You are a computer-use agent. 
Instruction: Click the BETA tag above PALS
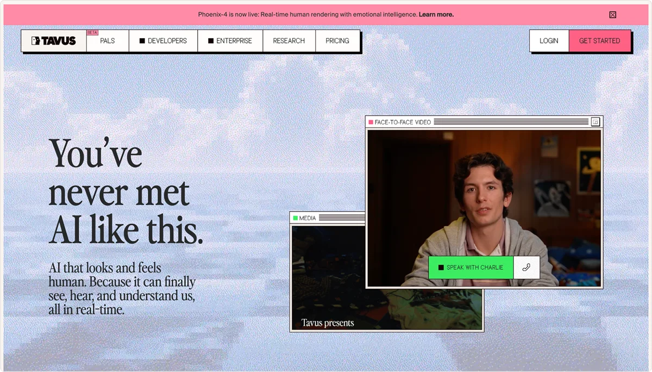[92, 32]
